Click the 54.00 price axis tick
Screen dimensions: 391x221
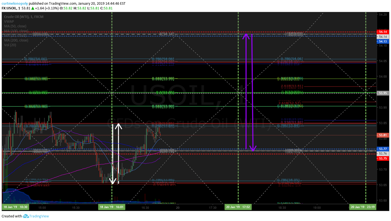click(x=383, y=77)
